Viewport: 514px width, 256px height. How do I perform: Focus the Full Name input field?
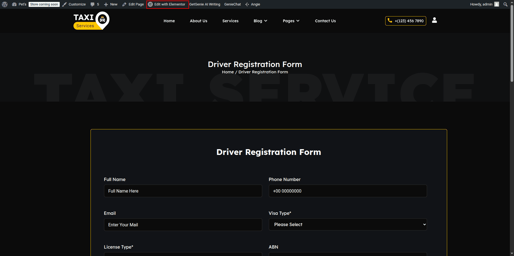[x=183, y=191]
